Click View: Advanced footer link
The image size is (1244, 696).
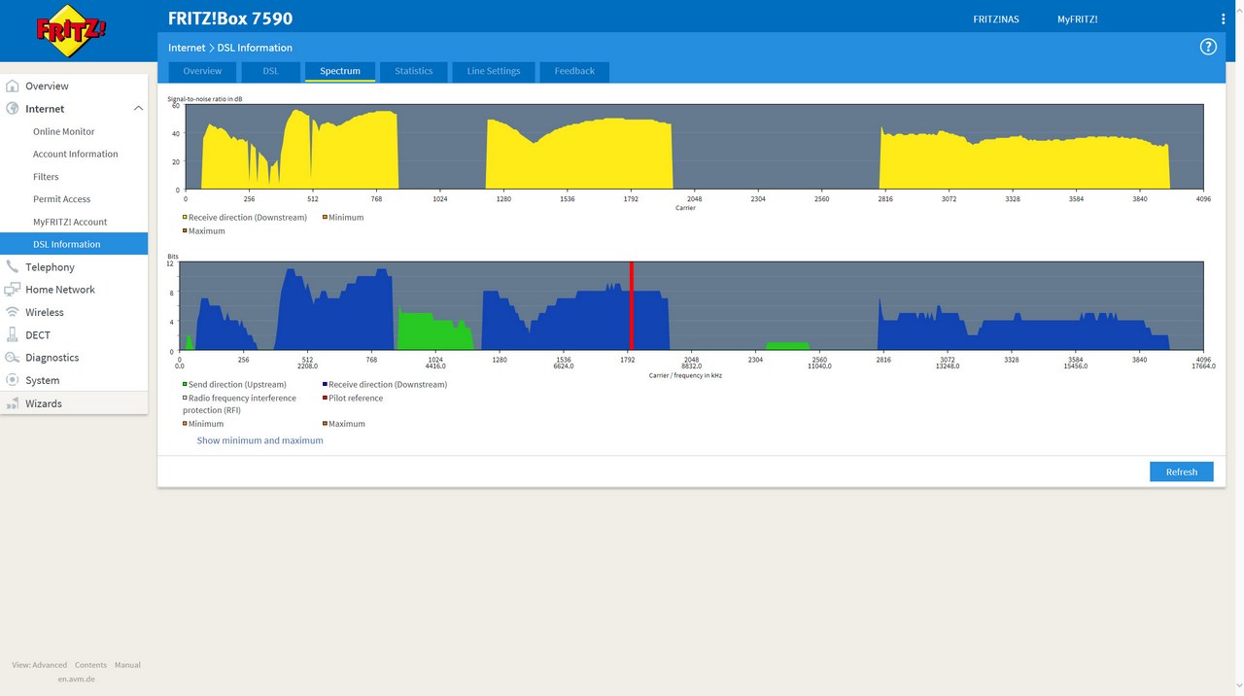(40, 665)
